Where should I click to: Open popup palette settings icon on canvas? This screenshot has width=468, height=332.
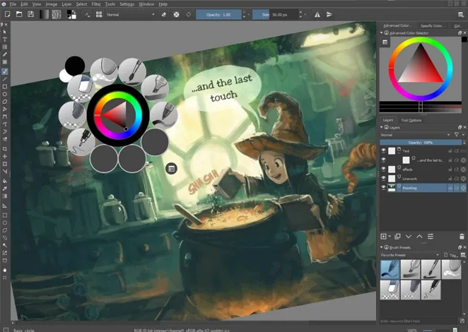click(170, 167)
